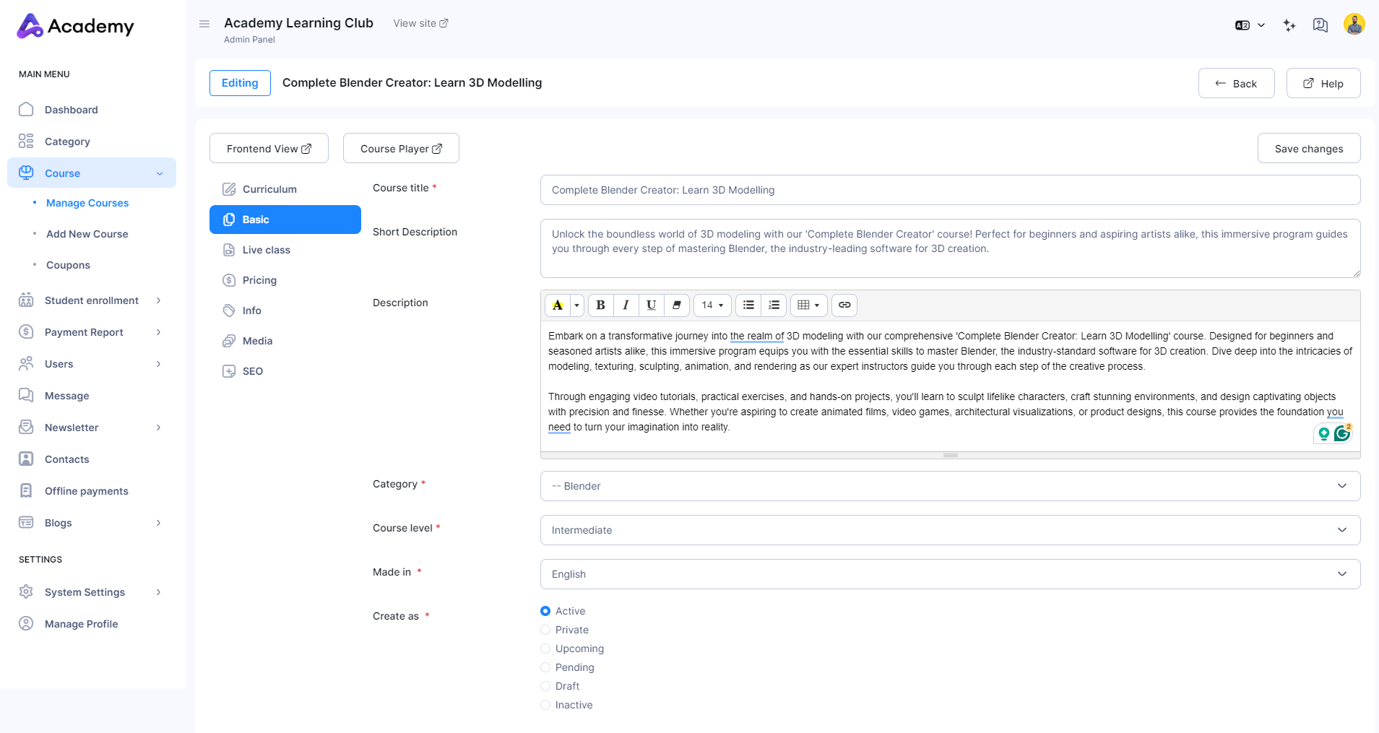Viewport: 1379px width, 733px height.
Task: Open the View site link
Action: 420,23
